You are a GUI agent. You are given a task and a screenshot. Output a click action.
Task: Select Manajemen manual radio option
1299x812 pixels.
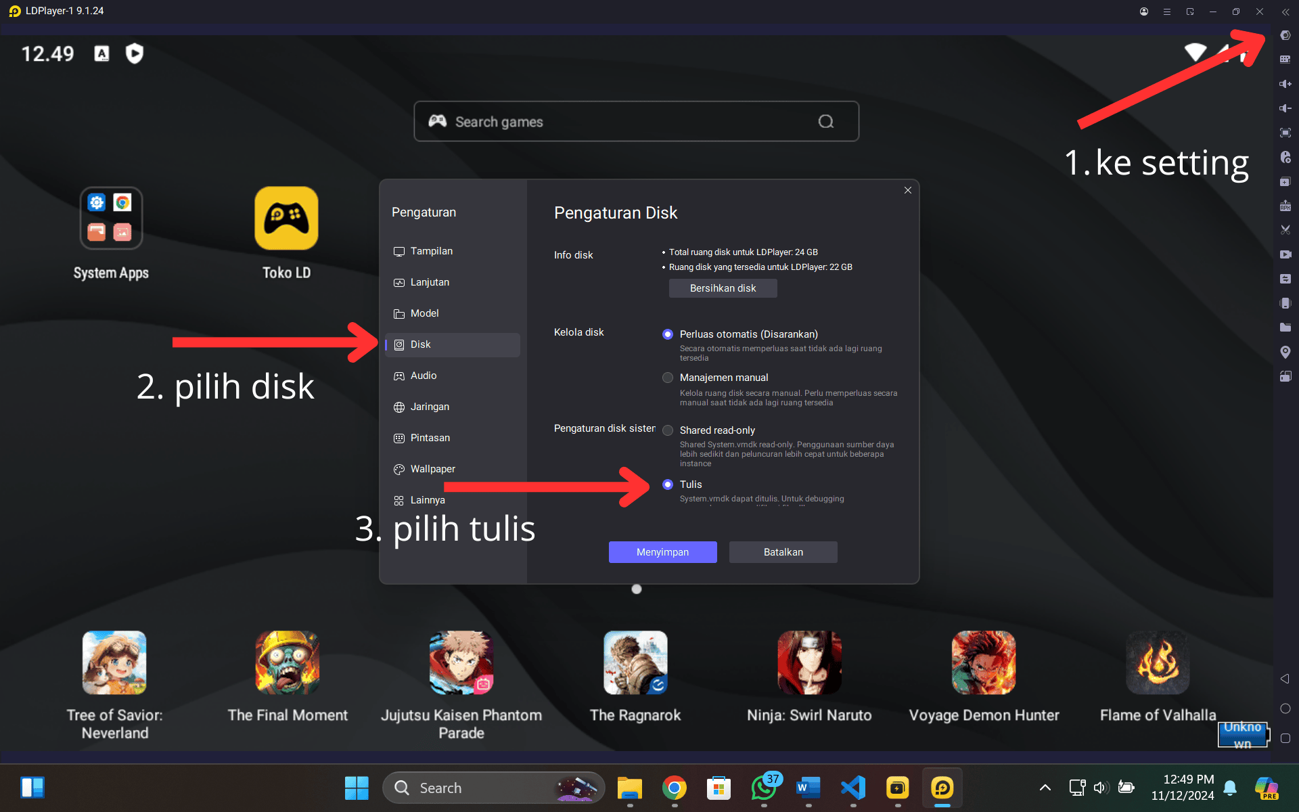pyautogui.click(x=668, y=378)
